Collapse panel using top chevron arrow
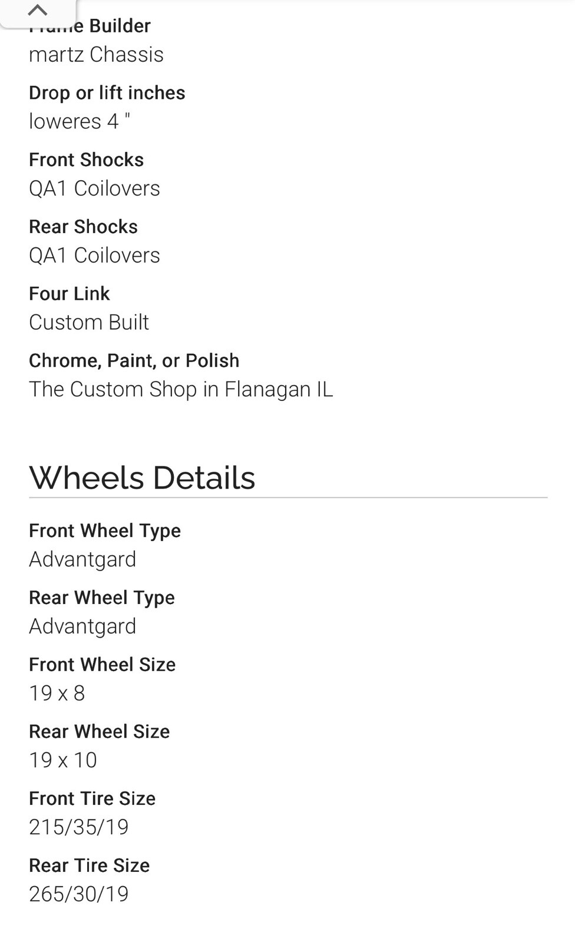The width and height of the screenshot is (575, 942). [38, 11]
